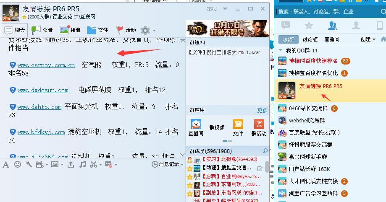Open the emoji smiley picker
Screen dimensions: 386x202
(x=18, y=164)
